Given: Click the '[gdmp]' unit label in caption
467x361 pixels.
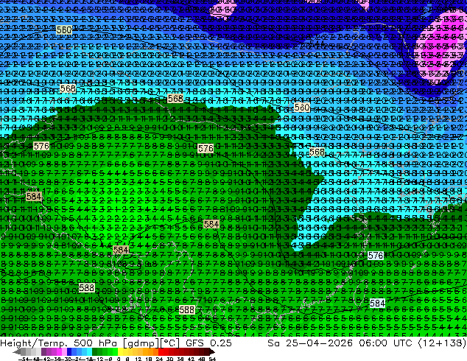Looking at the screenshot, I should point(141,343).
